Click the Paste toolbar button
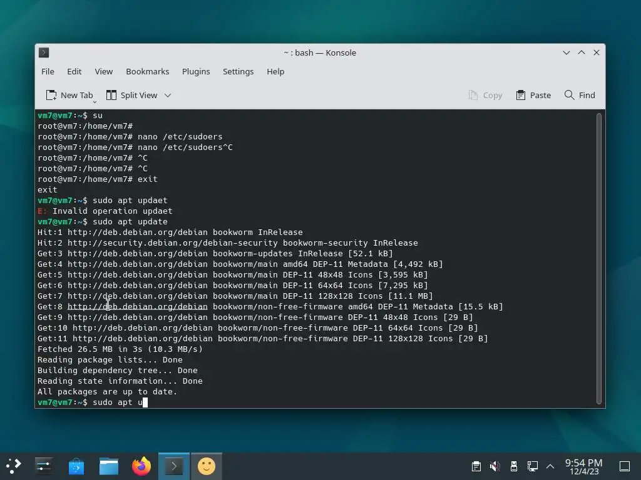Image resolution: width=641 pixels, height=480 pixels. coord(533,95)
